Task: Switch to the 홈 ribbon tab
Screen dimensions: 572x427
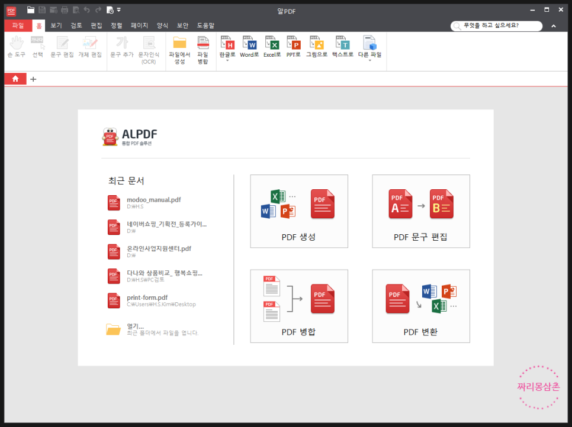Action: [x=38, y=25]
